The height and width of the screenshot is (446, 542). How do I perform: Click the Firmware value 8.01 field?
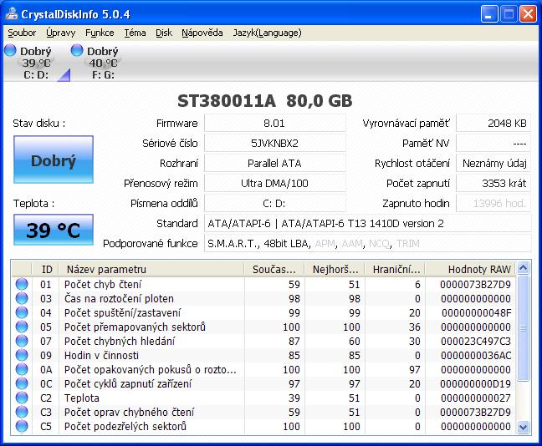(275, 124)
